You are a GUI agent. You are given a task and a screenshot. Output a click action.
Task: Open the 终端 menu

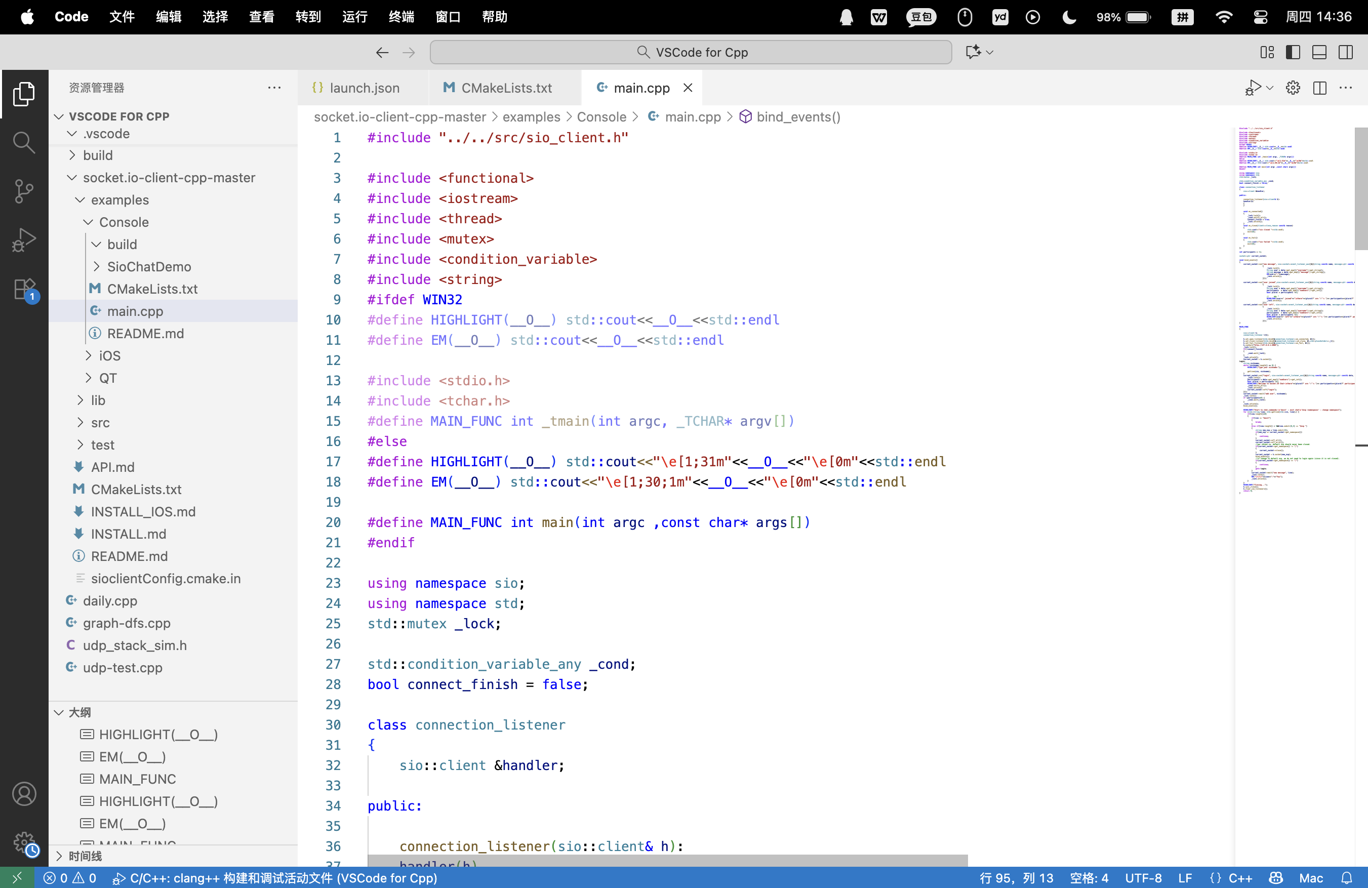[401, 17]
